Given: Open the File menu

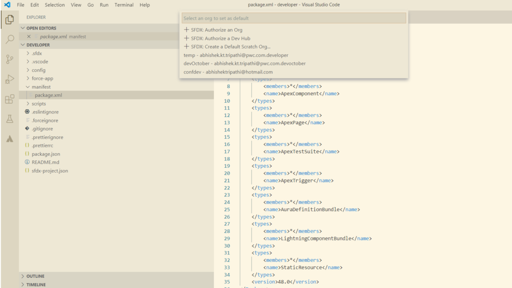Looking at the screenshot, I should point(20,5).
